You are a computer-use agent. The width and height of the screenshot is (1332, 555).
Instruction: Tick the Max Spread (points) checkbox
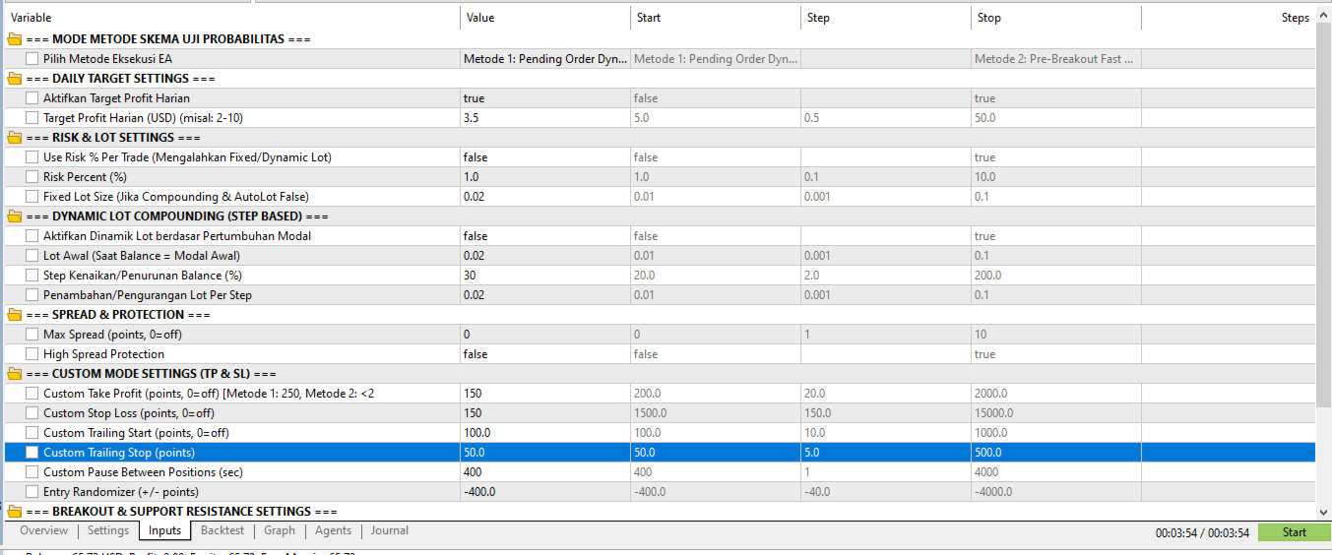[32, 335]
